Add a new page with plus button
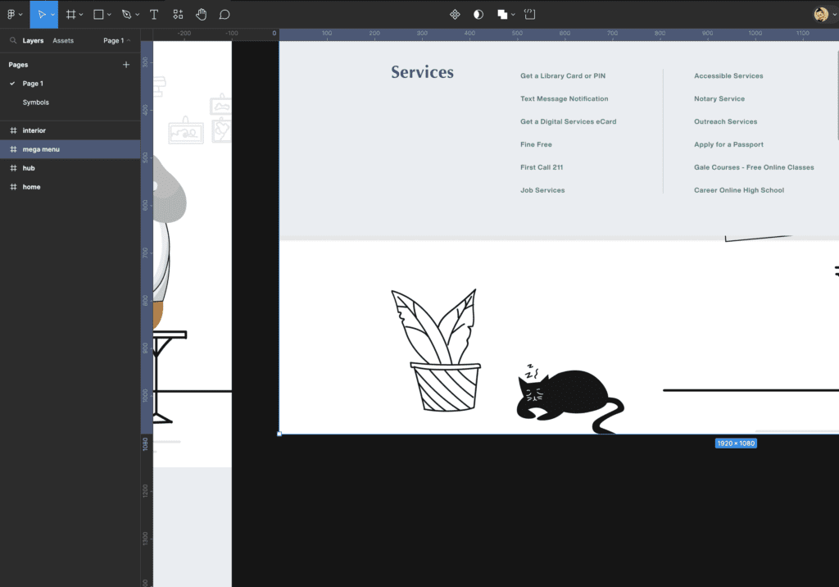Screen dimensions: 839x587 coord(126,65)
